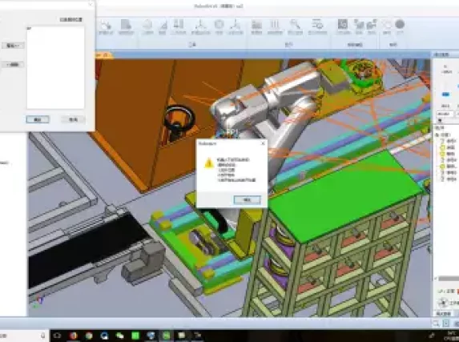459x342 pixels.
Task: Open the document-shaped icon in the ribbon
Action: [126, 25]
